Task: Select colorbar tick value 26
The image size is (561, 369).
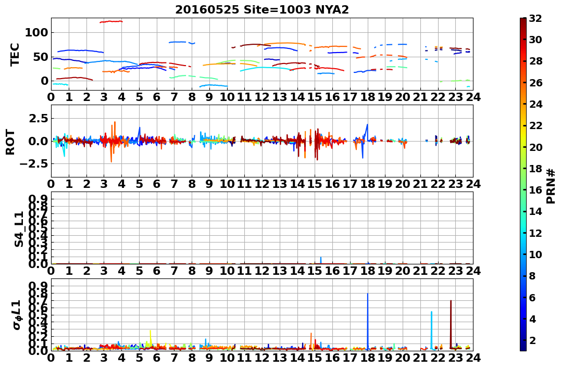Action: click(x=535, y=83)
